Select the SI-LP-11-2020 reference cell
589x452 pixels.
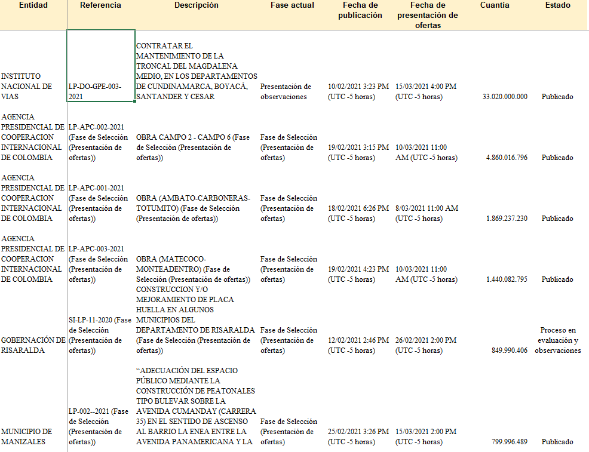tap(100, 335)
